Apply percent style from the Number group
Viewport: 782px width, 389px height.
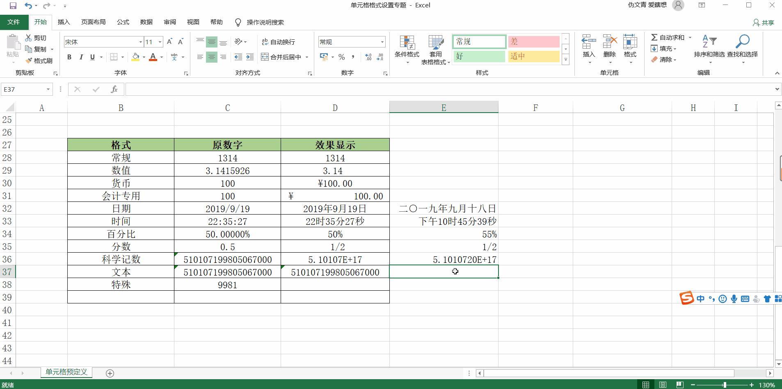[342, 57]
